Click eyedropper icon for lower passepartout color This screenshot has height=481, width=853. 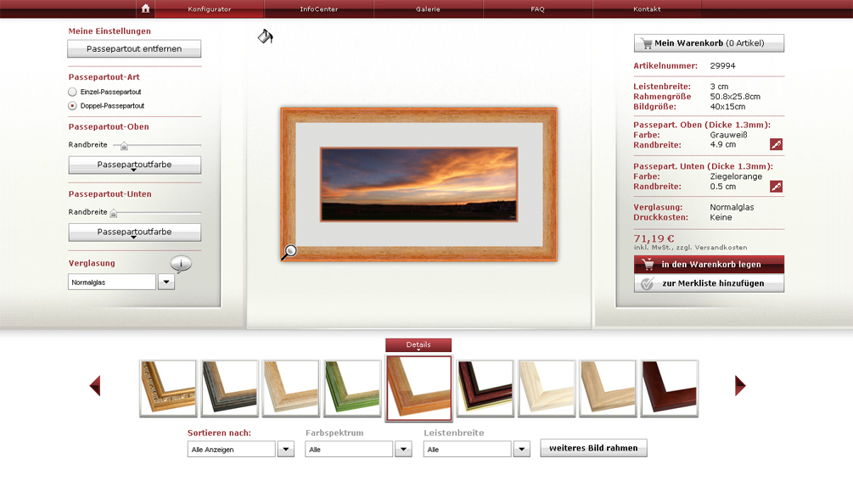[776, 187]
